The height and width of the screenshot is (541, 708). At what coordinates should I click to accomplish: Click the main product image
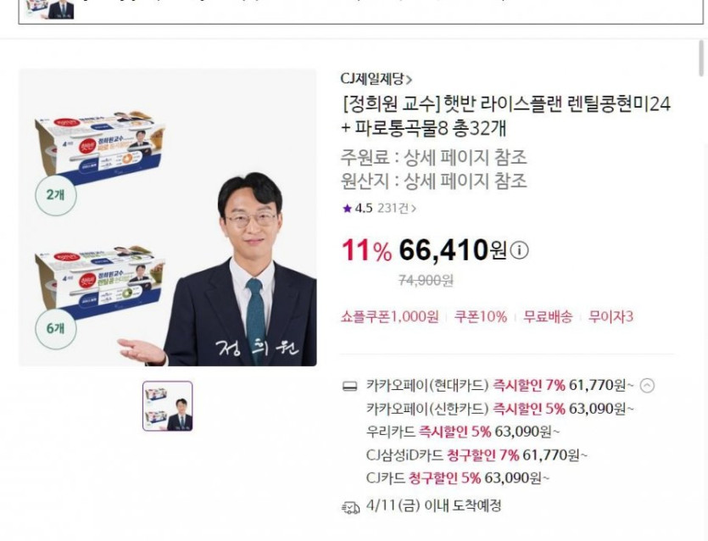pos(168,217)
